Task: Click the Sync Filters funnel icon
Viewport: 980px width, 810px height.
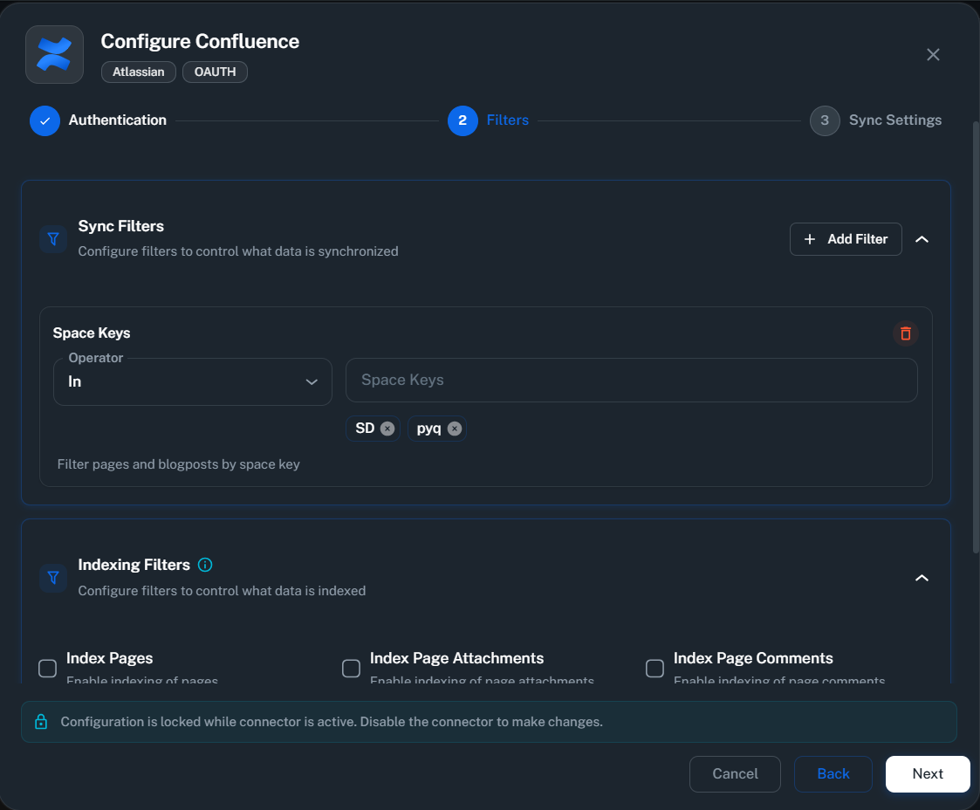Action: 52,238
